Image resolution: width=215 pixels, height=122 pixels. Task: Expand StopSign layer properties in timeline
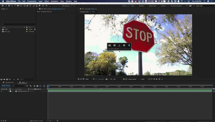9,91
